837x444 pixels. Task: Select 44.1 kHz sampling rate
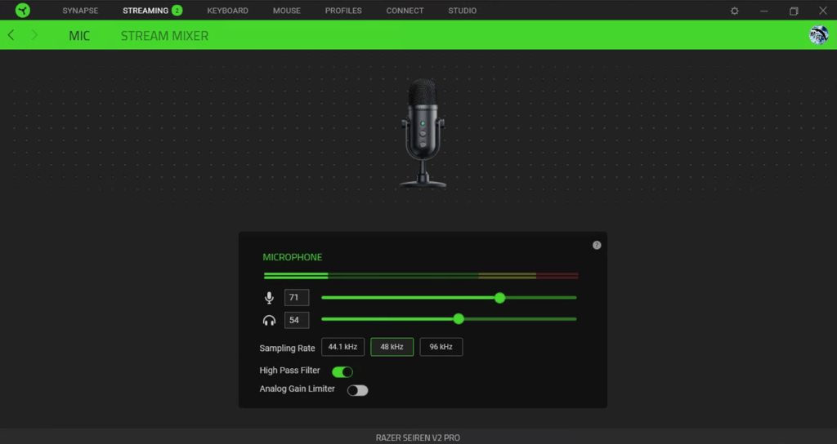tap(342, 347)
